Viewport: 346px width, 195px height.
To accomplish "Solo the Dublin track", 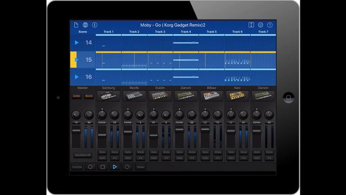I will pyautogui.click(x=154, y=152).
